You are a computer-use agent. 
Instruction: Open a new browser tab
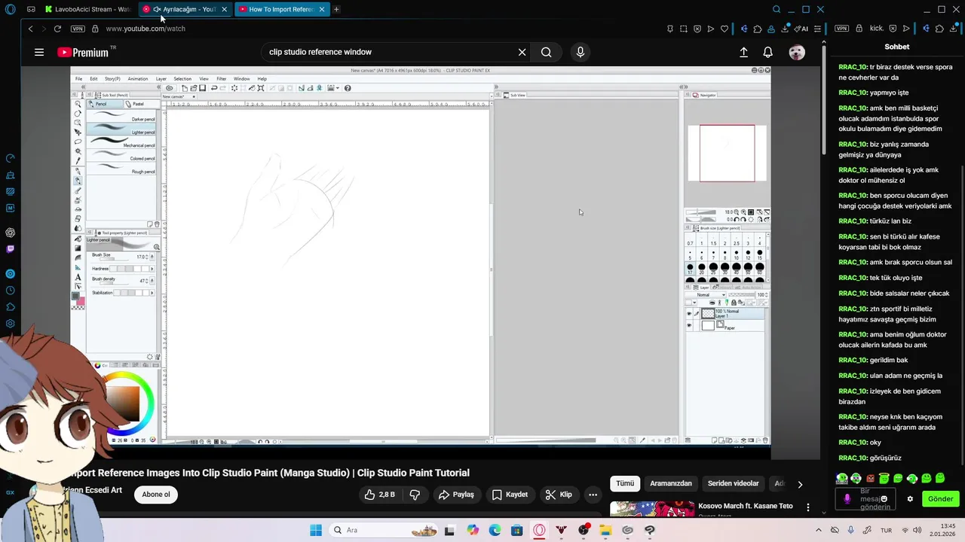(x=336, y=9)
